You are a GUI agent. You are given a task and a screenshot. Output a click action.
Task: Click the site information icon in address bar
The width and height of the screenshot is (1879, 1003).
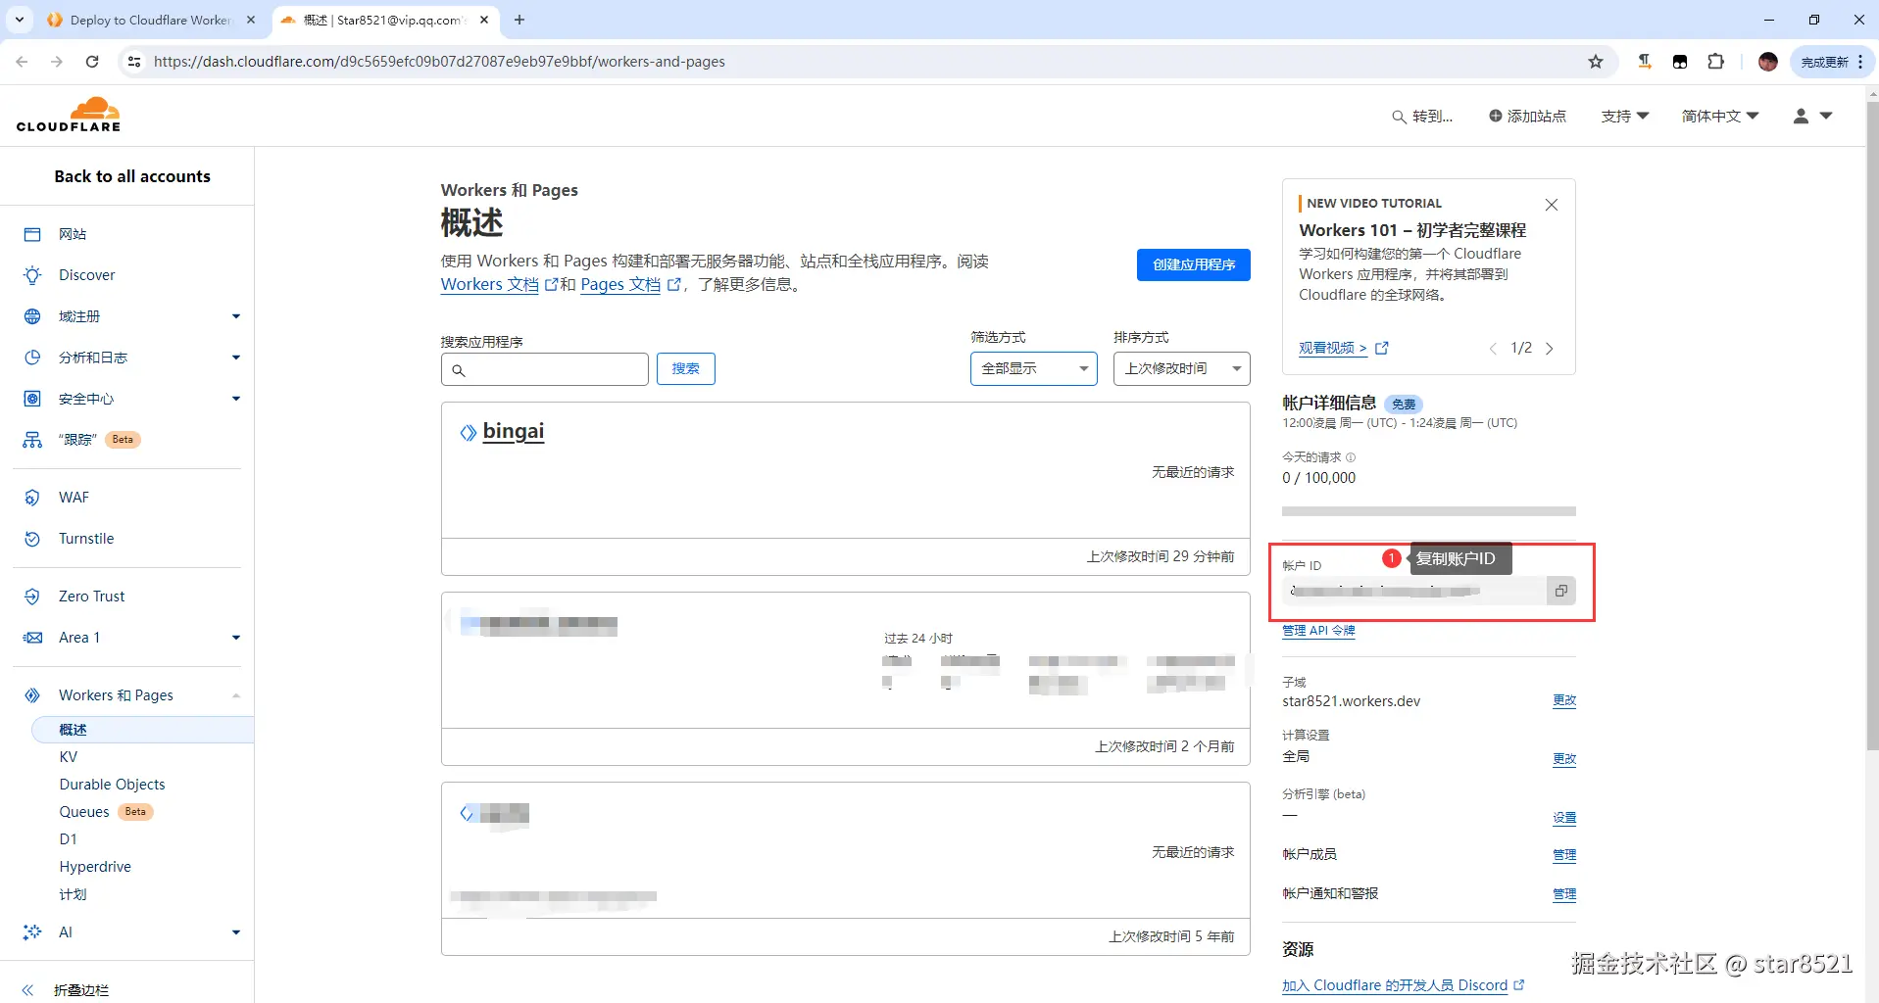pyautogui.click(x=134, y=62)
